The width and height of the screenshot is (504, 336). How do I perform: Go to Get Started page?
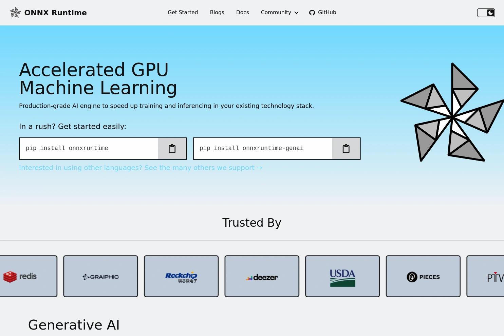click(183, 13)
